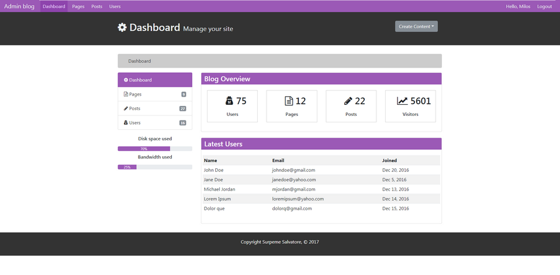Open Pages in the top navigation bar
560x275 pixels.
[78, 6]
